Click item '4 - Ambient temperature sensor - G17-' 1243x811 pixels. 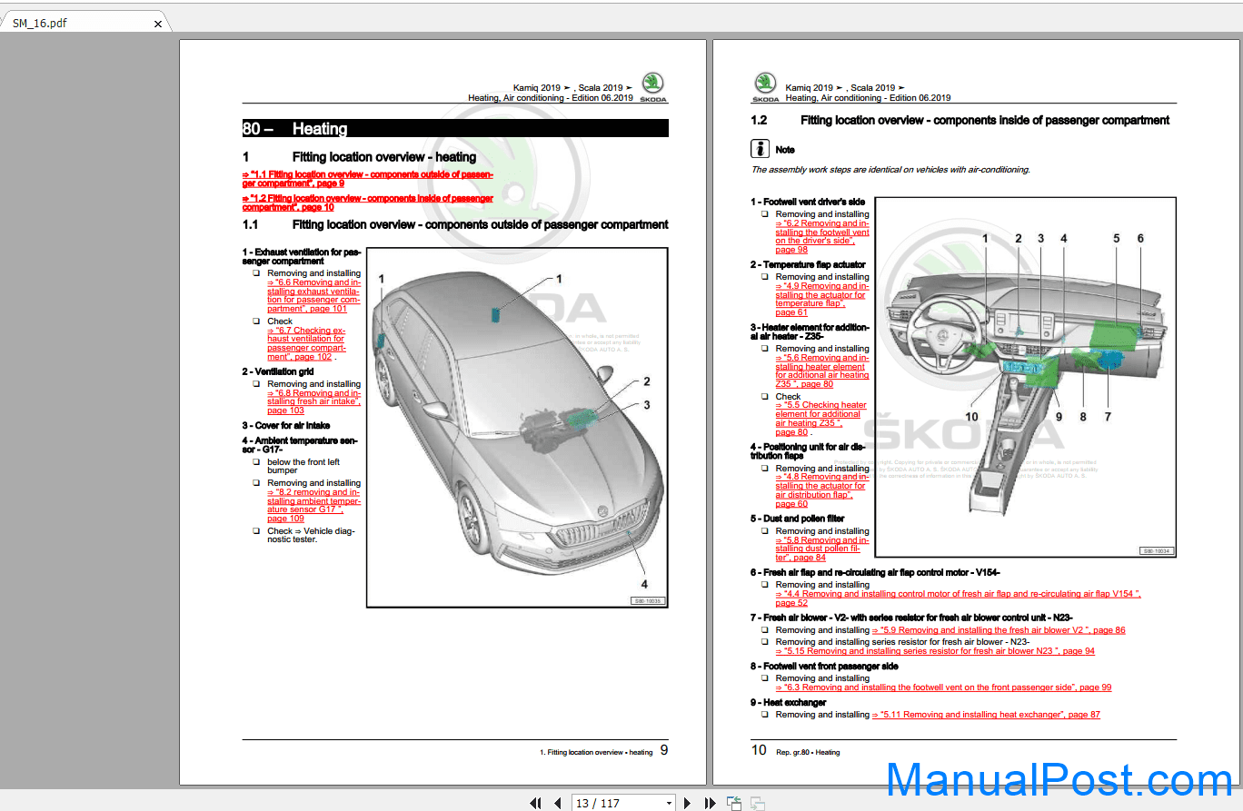pyautogui.click(x=300, y=445)
